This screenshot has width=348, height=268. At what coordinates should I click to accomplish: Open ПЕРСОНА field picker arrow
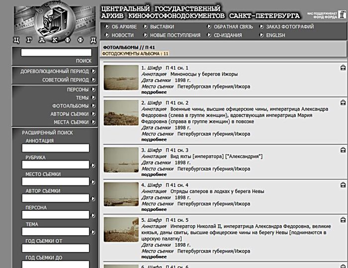pyautogui.click(x=93, y=215)
